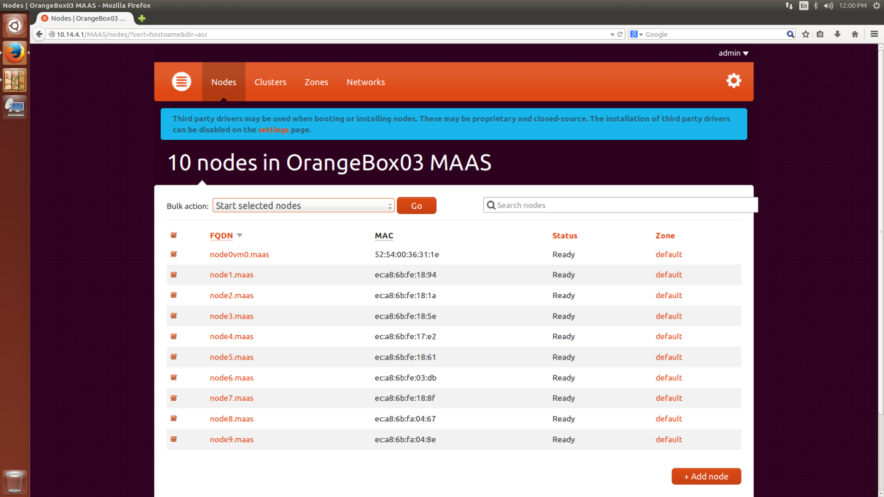
Task: Uncheck the node1.maas checkbox
Action: point(174,275)
